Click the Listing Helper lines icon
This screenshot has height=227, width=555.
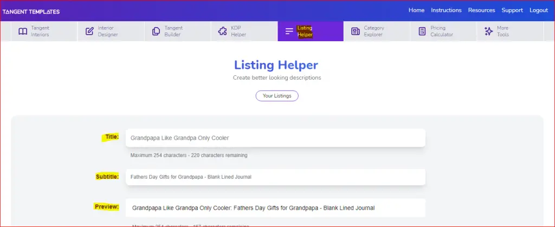[289, 31]
